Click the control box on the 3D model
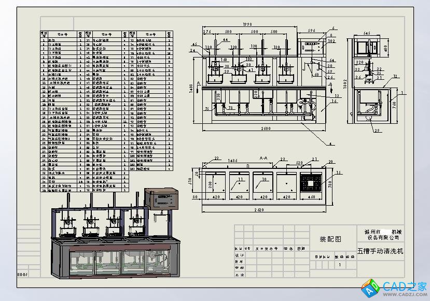Viewport: 430px width, 301px height. (161, 199)
